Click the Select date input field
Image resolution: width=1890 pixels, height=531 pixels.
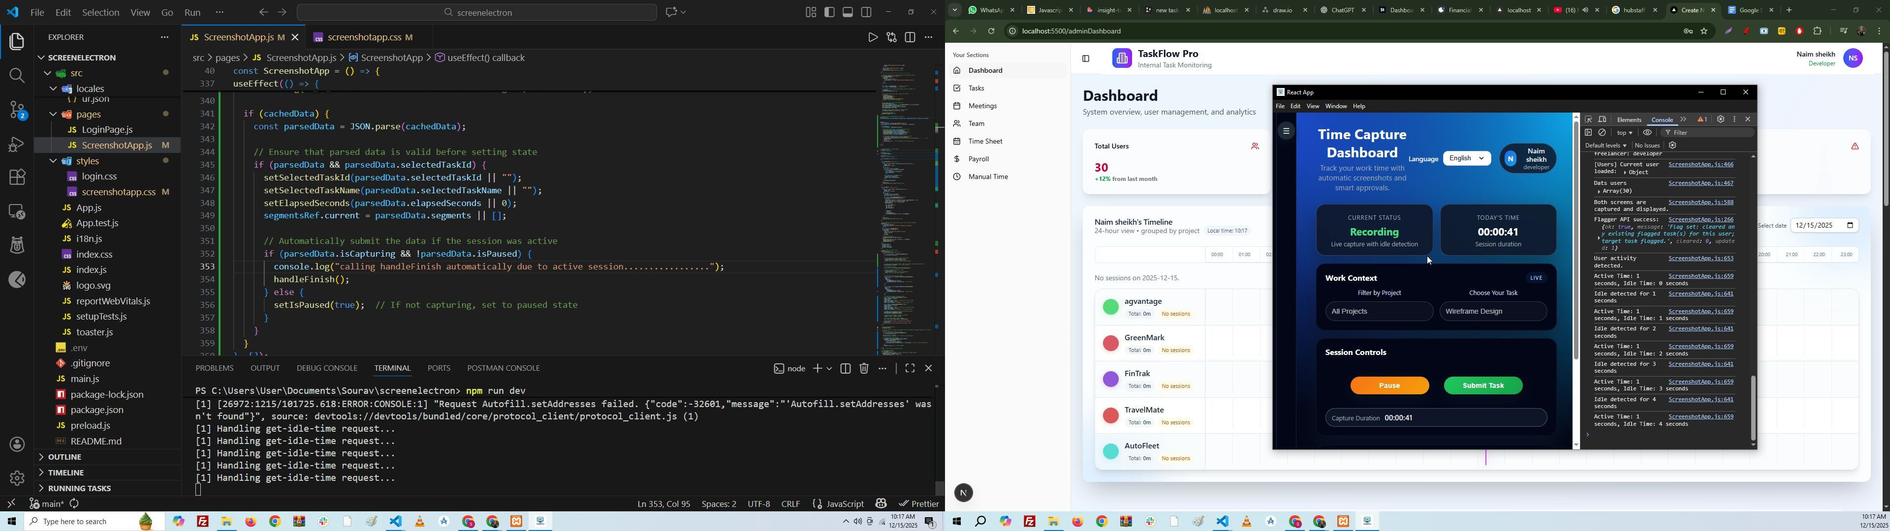pos(1819,226)
